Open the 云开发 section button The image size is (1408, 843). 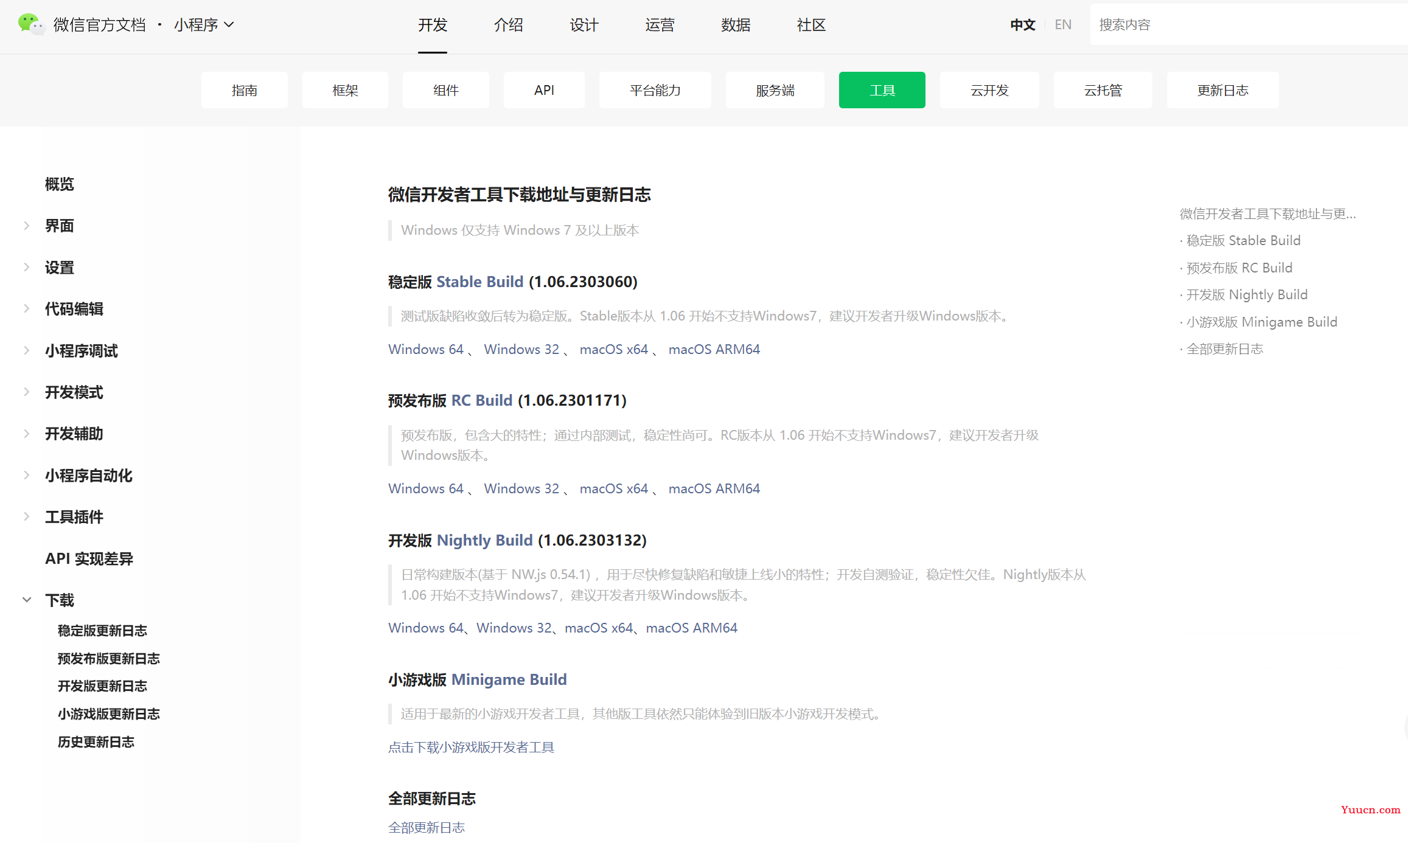pyautogui.click(x=989, y=90)
